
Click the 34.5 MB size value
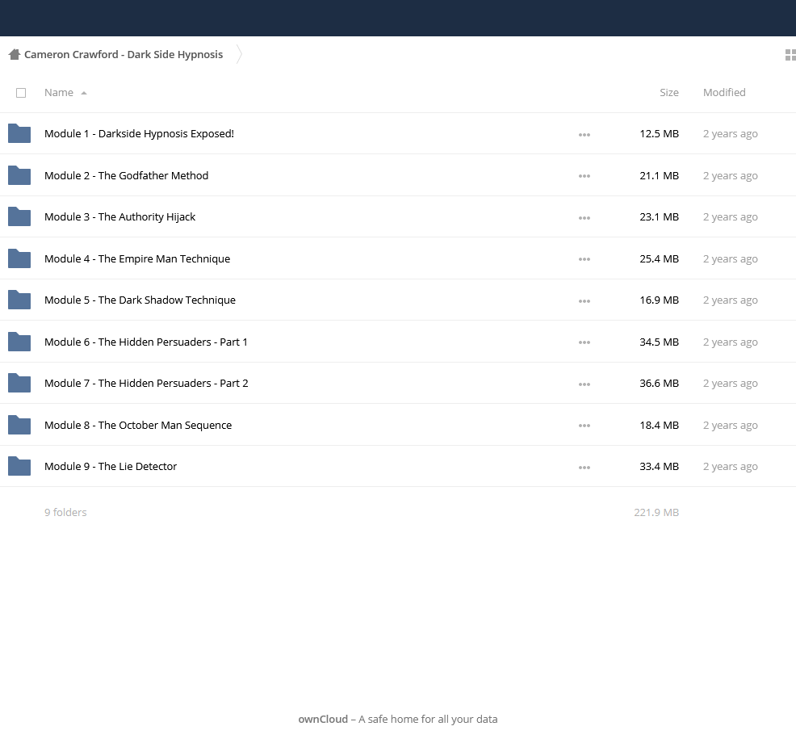[659, 342]
